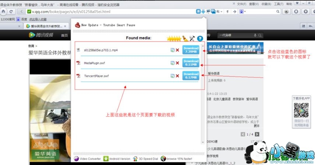
Task: Click voice search microphone icon
Action: pos(255,35)
